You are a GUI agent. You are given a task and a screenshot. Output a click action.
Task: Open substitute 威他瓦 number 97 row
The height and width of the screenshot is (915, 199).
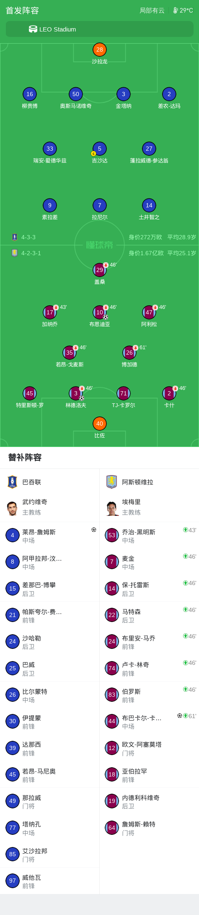pos(50,881)
